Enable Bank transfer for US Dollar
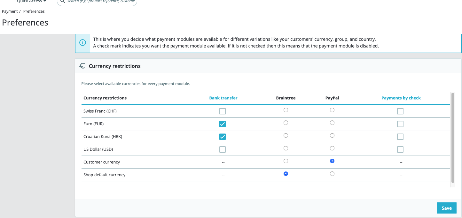Screen dimensions: 462x218 coord(223,149)
